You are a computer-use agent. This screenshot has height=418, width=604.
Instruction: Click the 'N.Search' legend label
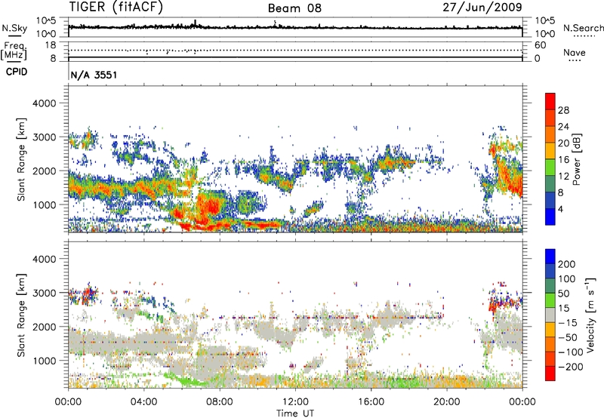point(584,28)
